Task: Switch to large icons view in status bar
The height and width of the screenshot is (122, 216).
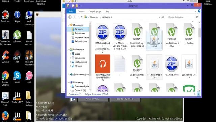Action: [x=198, y=94]
